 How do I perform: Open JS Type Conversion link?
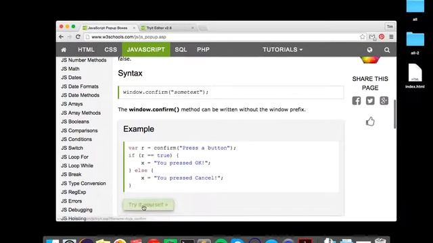point(83,183)
